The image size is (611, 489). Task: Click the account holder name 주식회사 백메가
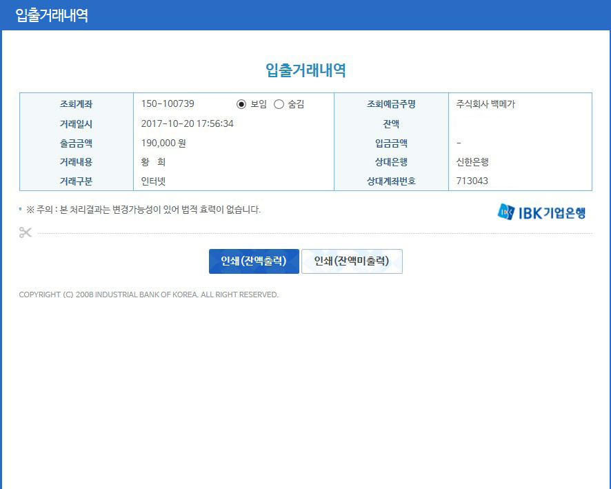tap(485, 104)
